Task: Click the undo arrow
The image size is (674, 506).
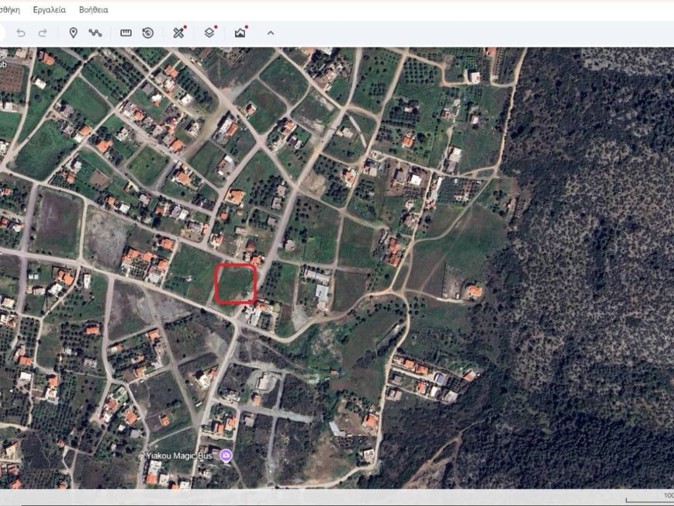Action: 20,33
